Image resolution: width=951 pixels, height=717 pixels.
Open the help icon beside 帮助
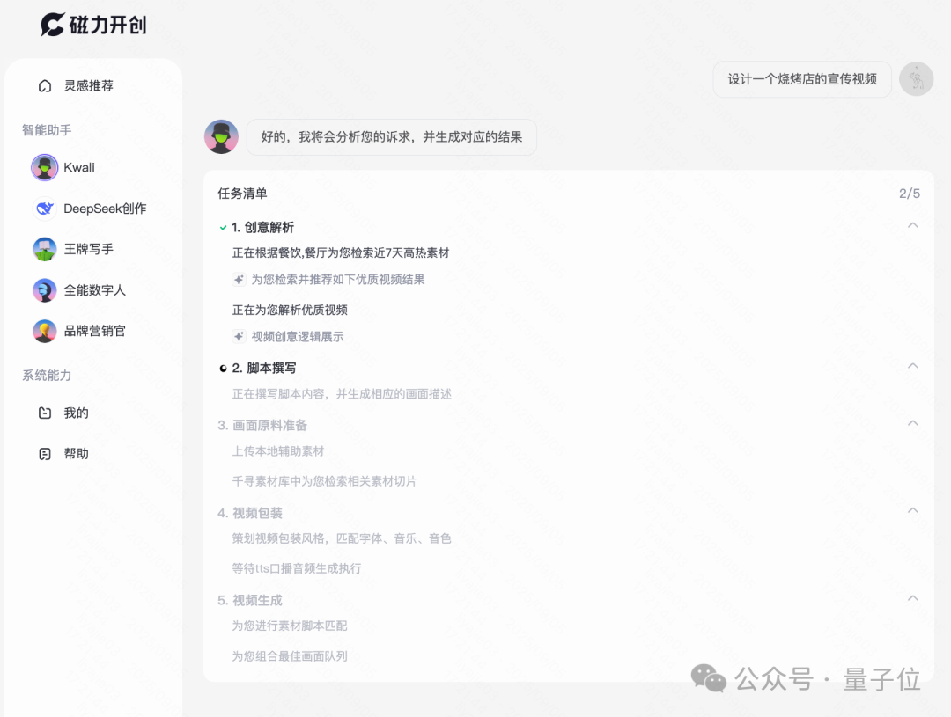point(45,453)
